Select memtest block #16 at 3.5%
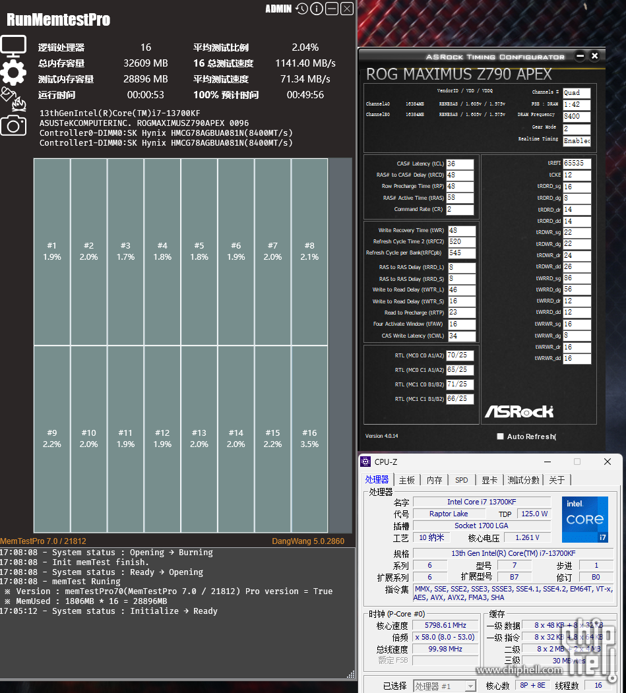Screen dimensions: 626x693 coord(309,439)
